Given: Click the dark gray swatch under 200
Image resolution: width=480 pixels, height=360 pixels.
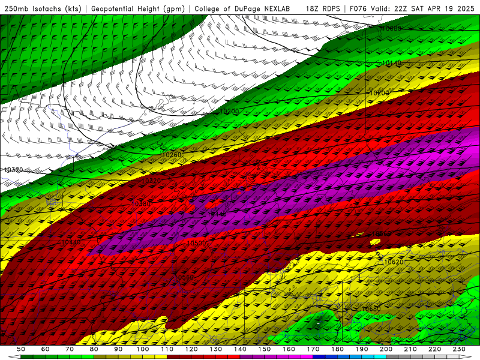Looking at the screenshot, I should click(392, 357).
